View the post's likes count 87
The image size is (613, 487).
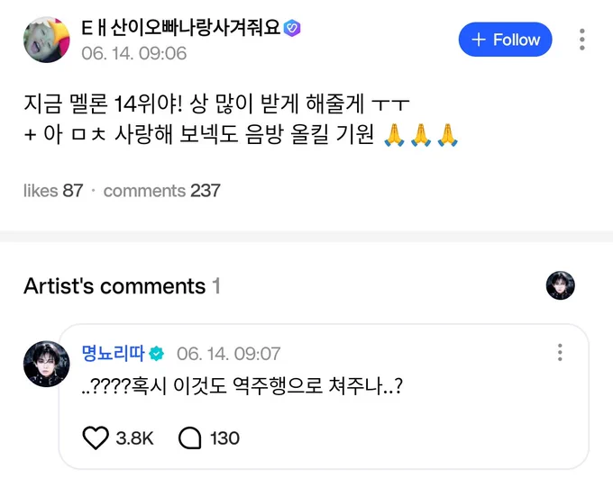pyautogui.click(x=53, y=191)
